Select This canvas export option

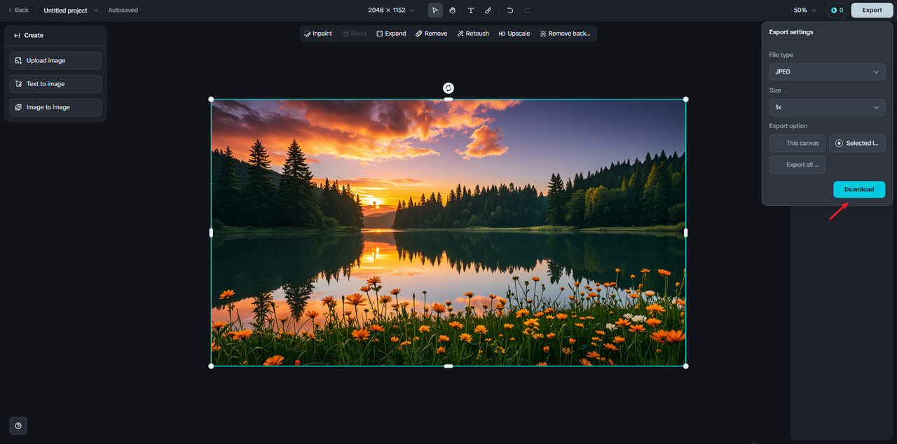pos(797,143)
